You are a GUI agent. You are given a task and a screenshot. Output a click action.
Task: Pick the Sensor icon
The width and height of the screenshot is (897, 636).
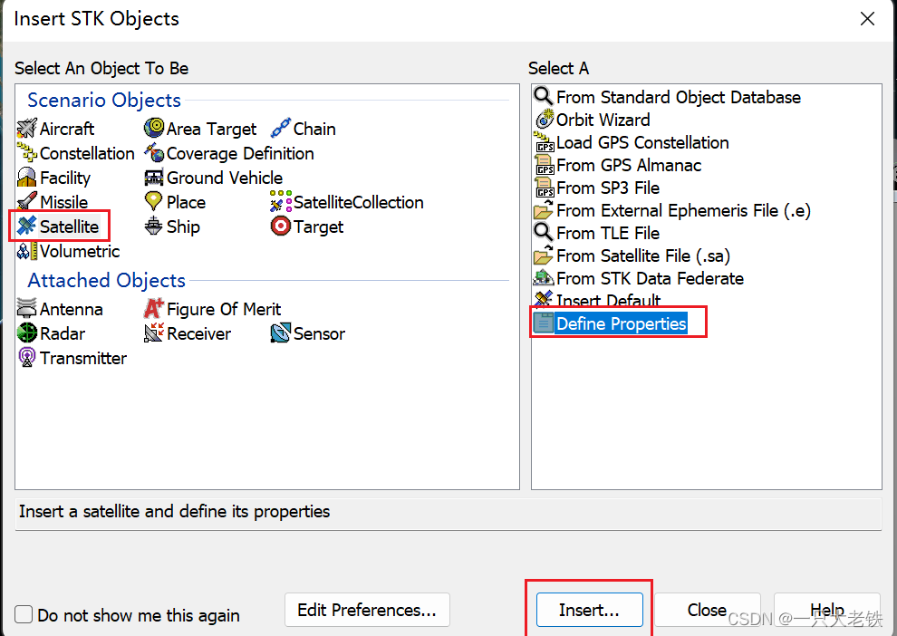coord(280,333)
